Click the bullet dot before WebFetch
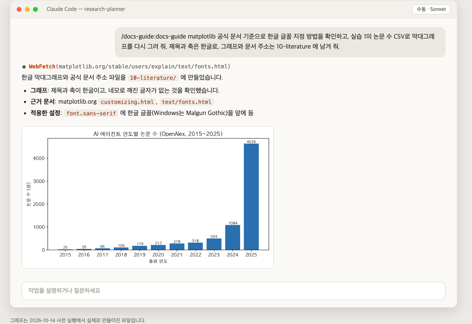This screenshot has width=472, height=324. point(24,67)
